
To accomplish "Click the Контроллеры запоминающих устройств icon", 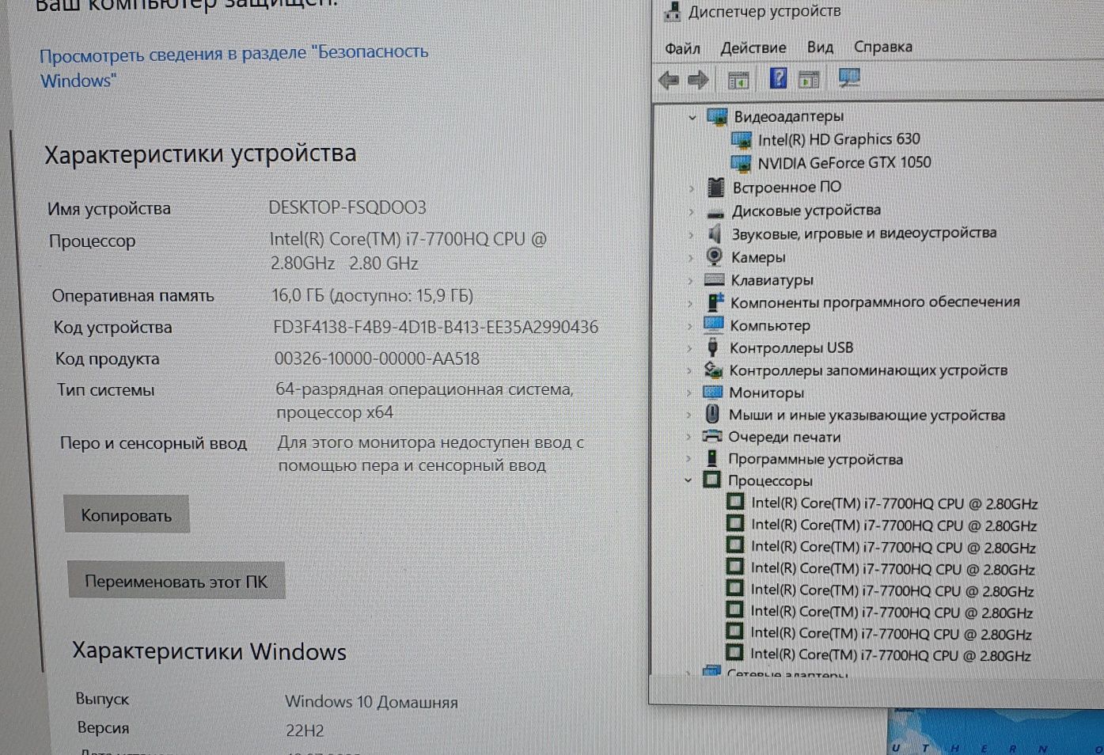I will point(713,370).
